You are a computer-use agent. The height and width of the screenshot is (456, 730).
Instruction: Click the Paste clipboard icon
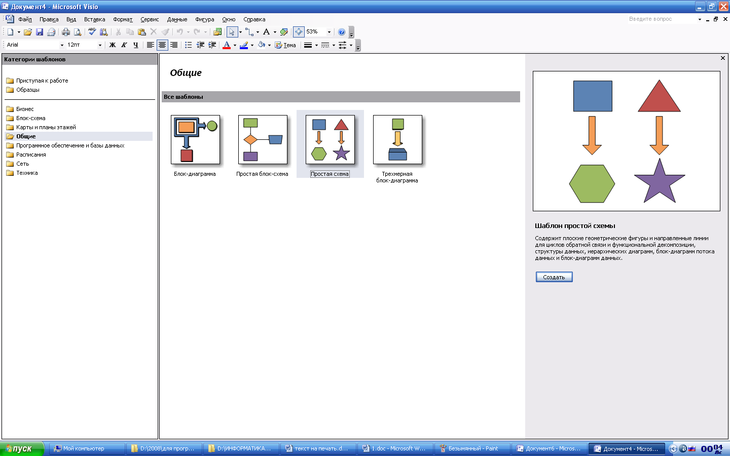point(141,32)
